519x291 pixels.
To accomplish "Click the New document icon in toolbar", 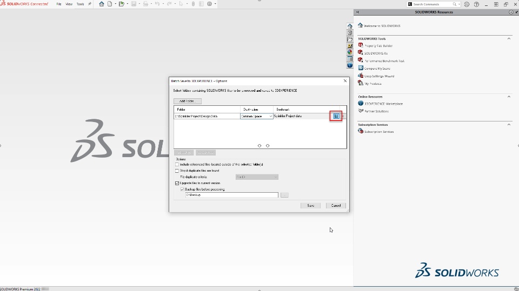I will pos(110,4).
